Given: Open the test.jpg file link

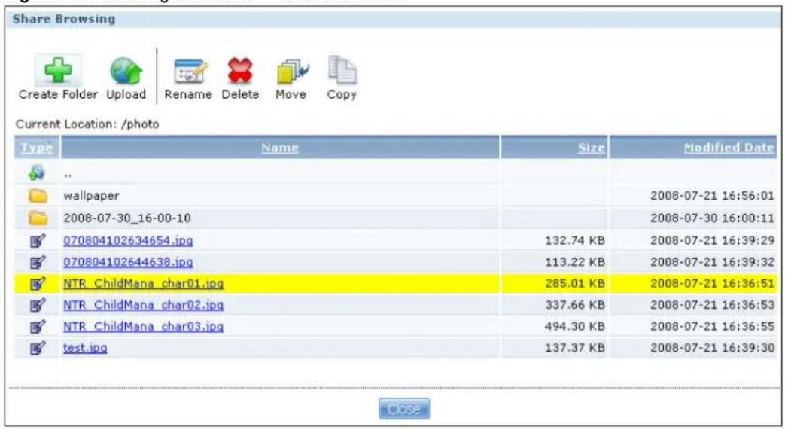Looking at the screenshot, I should 85,348.
